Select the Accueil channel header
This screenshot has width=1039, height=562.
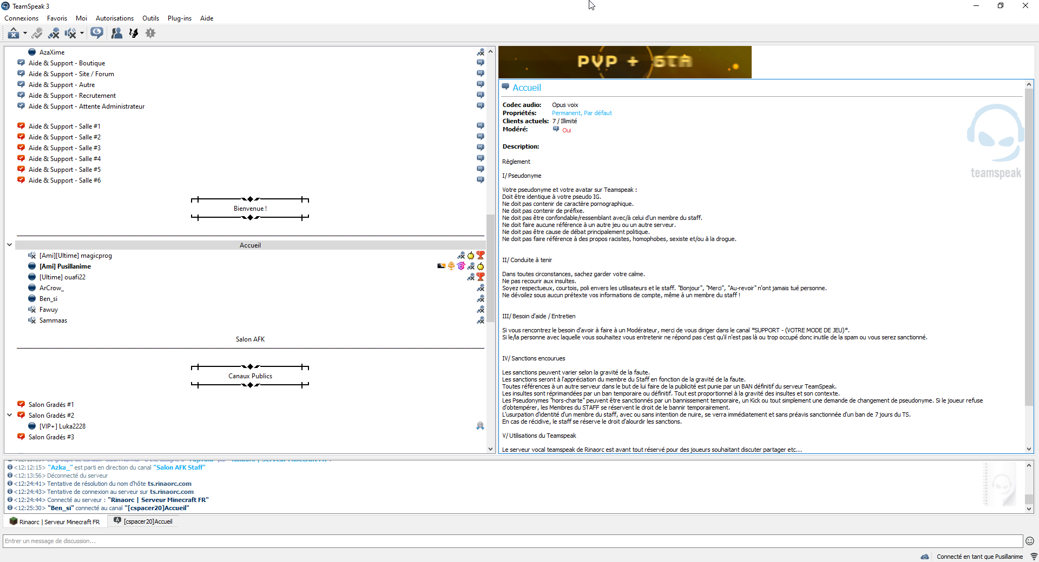250,245
